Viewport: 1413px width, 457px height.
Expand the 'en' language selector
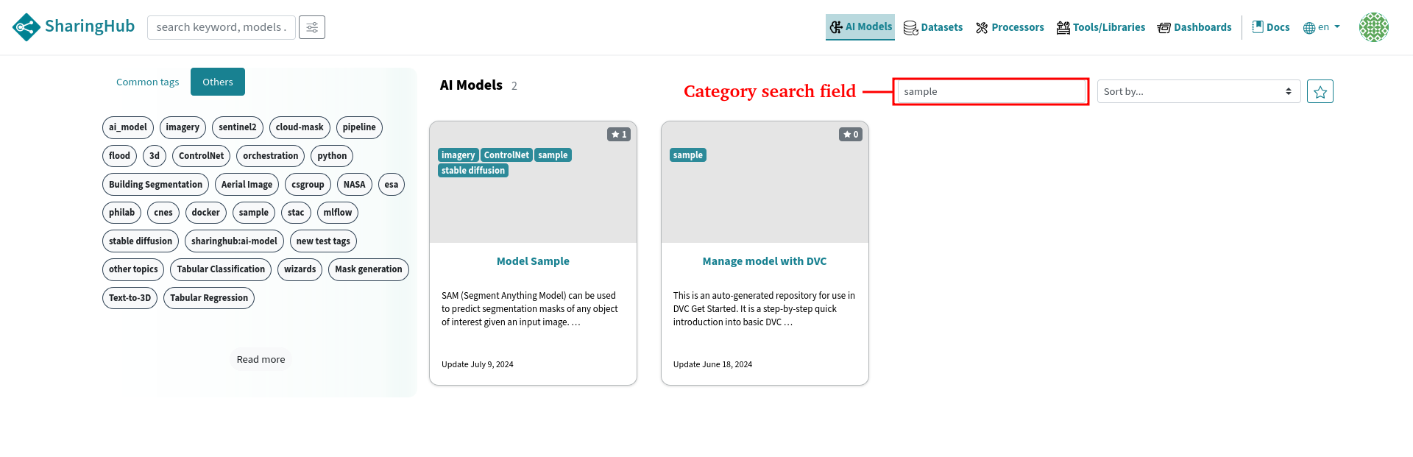coord(1322,27)
